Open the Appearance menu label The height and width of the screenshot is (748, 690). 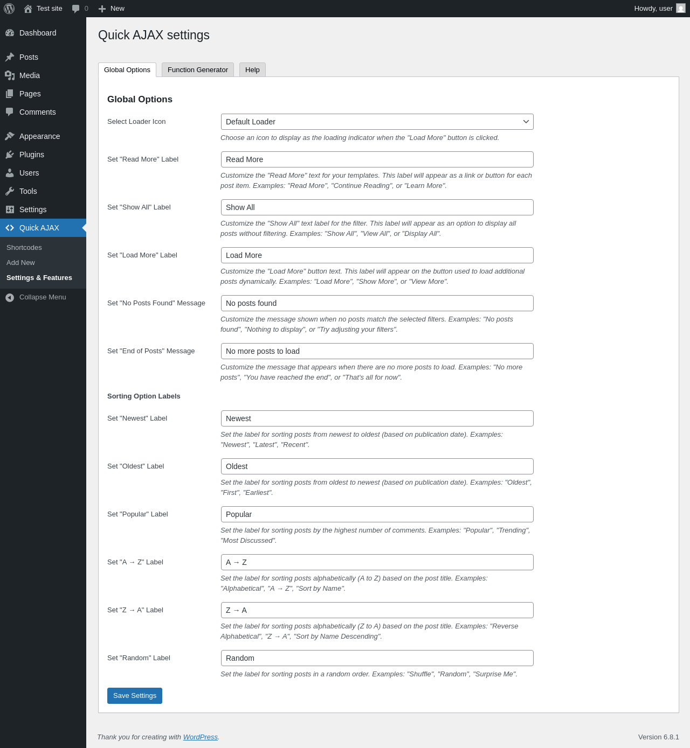click(x=40, y=136)
